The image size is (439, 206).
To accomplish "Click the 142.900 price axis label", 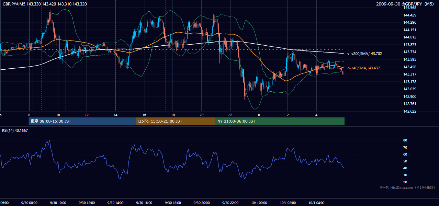I will [410, 96].
